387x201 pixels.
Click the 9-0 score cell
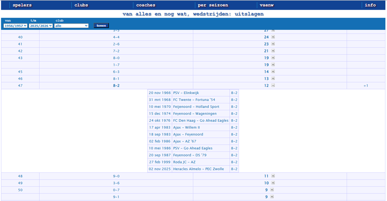tap(116, 176)
